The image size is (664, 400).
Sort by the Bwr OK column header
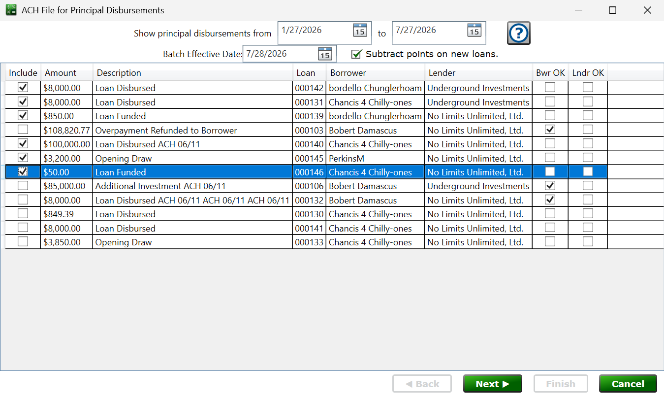550,73
